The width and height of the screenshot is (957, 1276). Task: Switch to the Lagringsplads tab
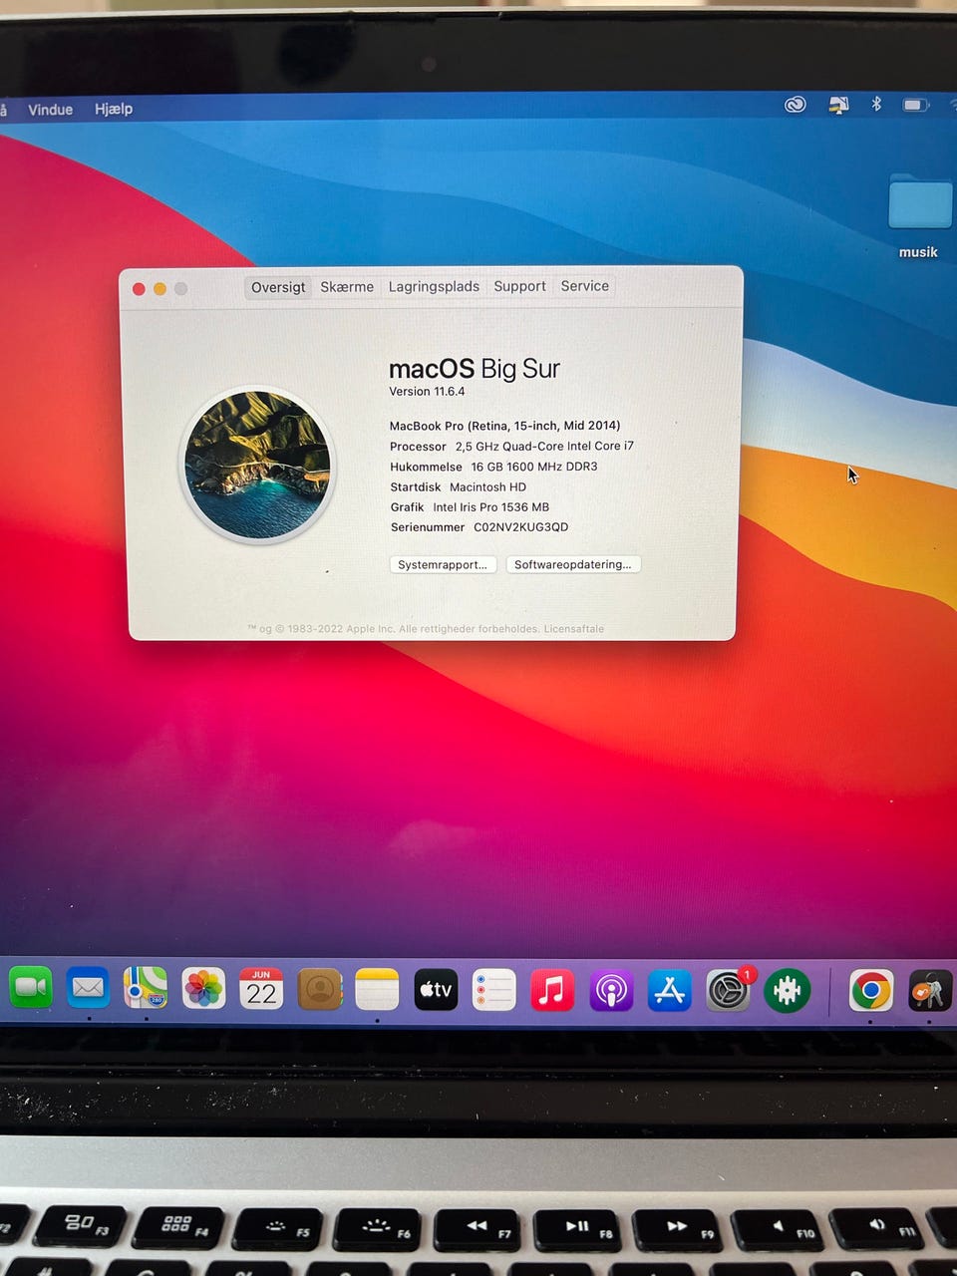[434, 286]
